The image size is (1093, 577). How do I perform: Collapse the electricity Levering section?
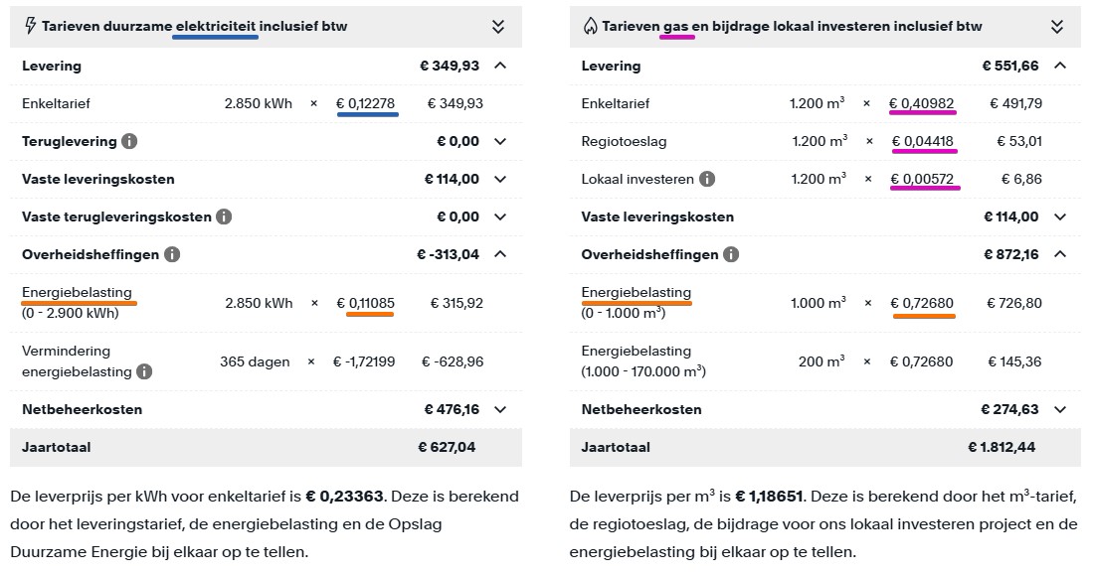(501, 66)
